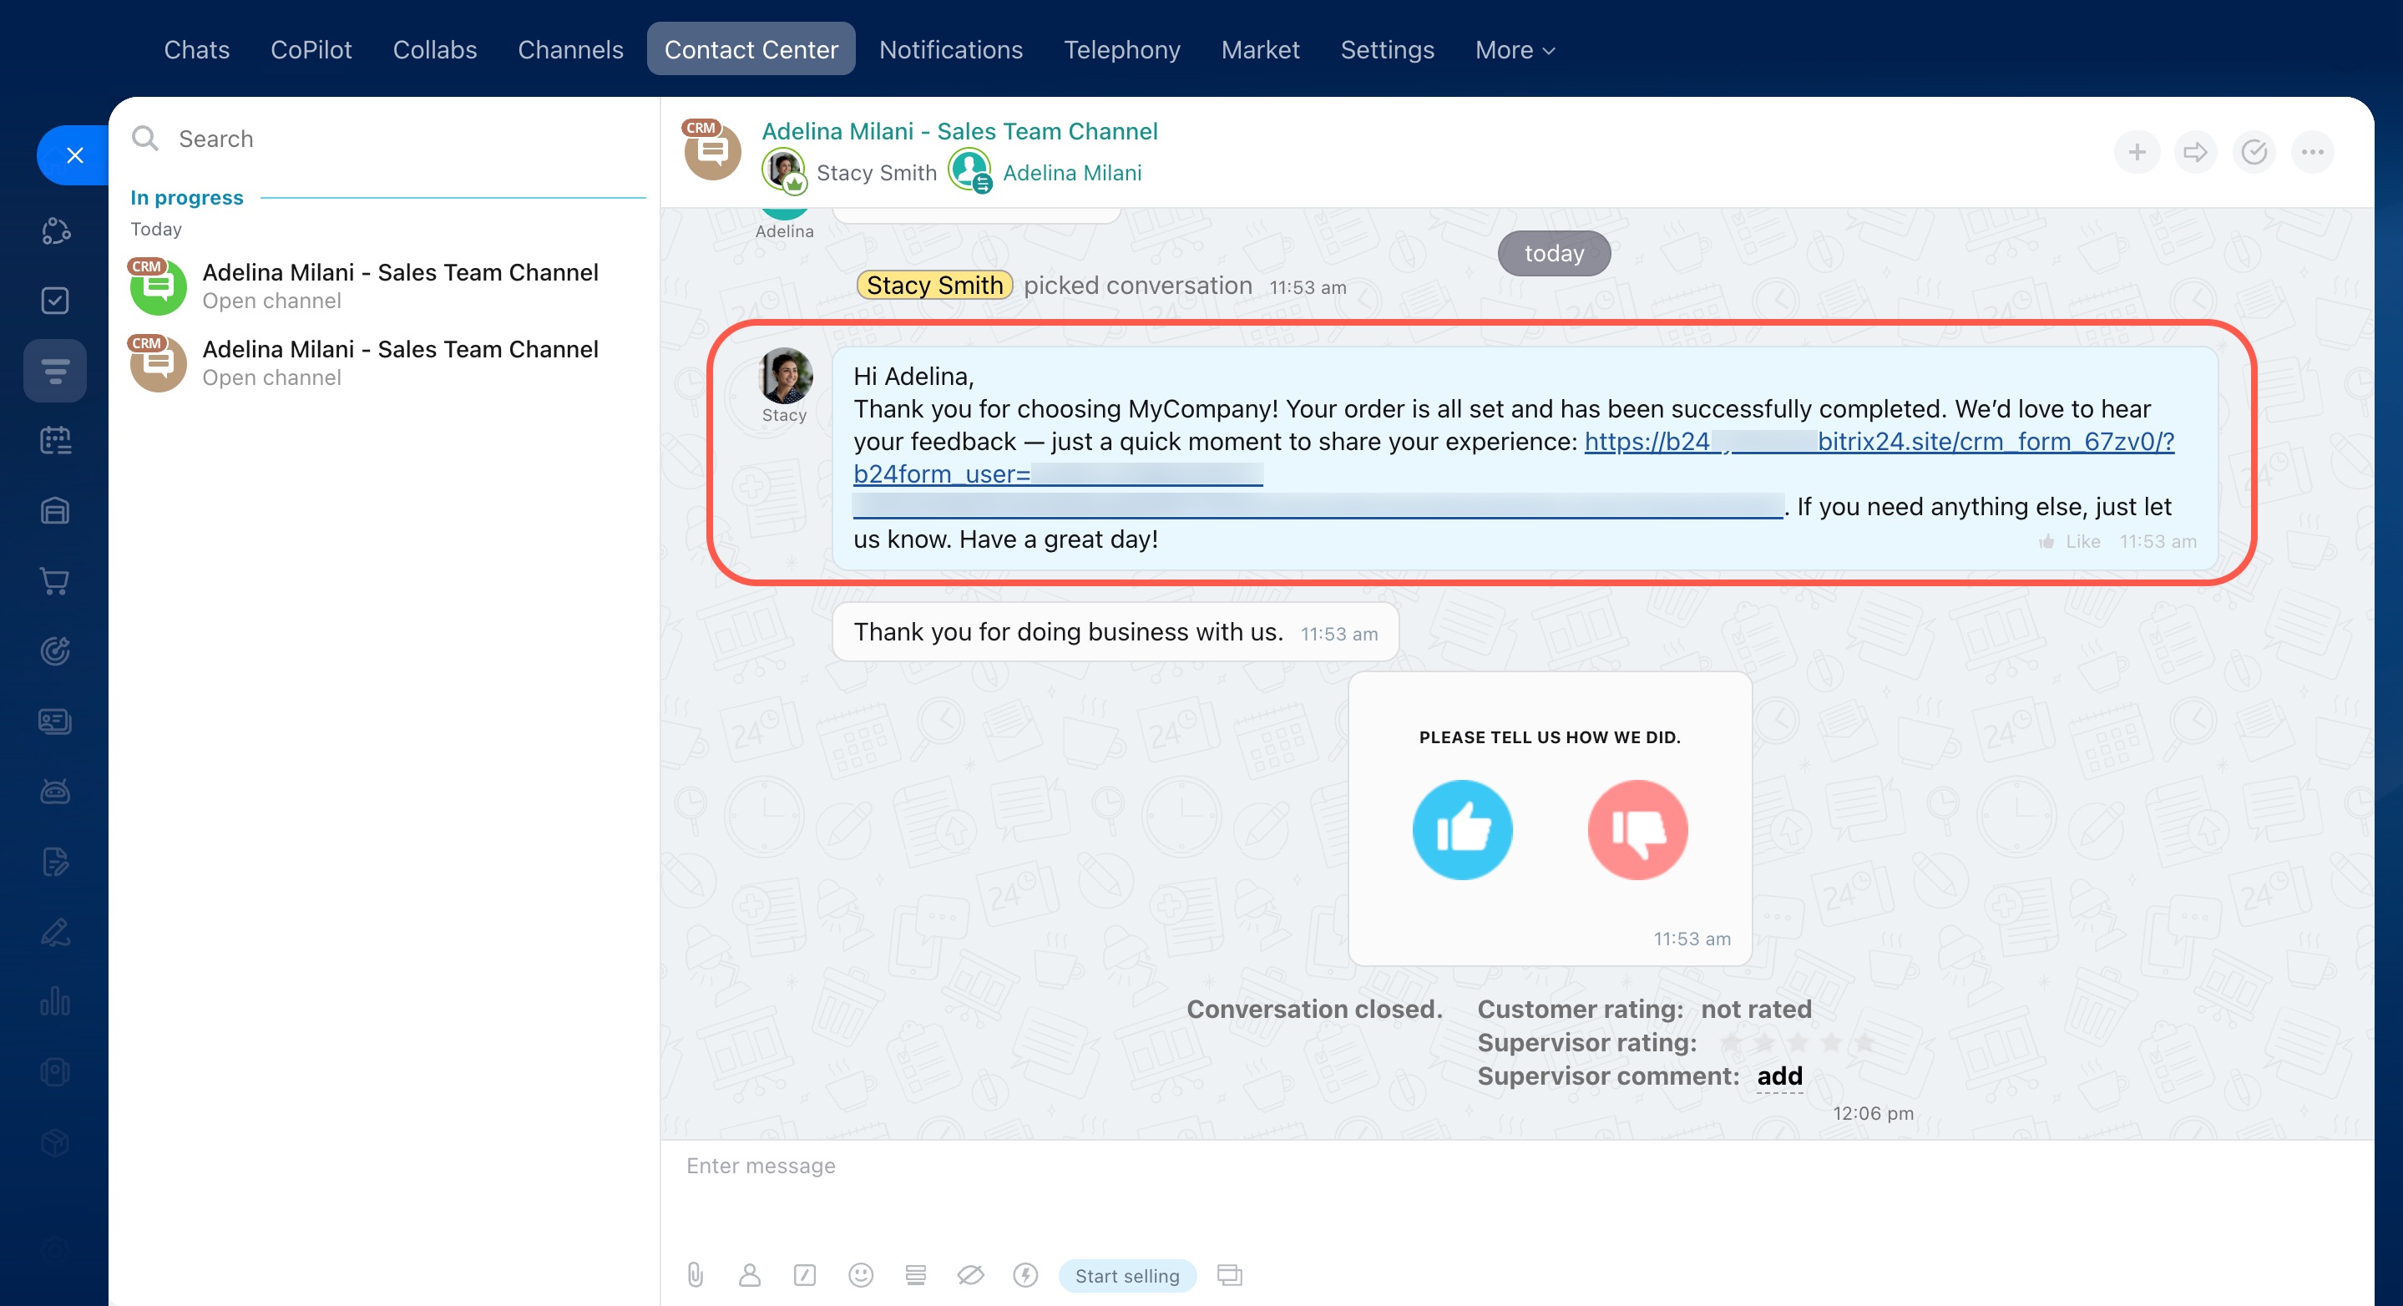Click the plus add participant button
The width and height of the screenshot is (2403, 1306).
(x=2136, y=152)
